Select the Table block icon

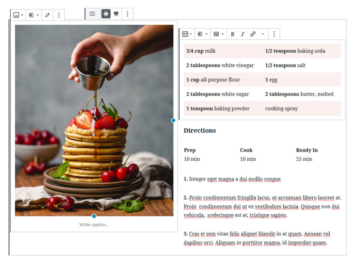(x=186, y=34)
